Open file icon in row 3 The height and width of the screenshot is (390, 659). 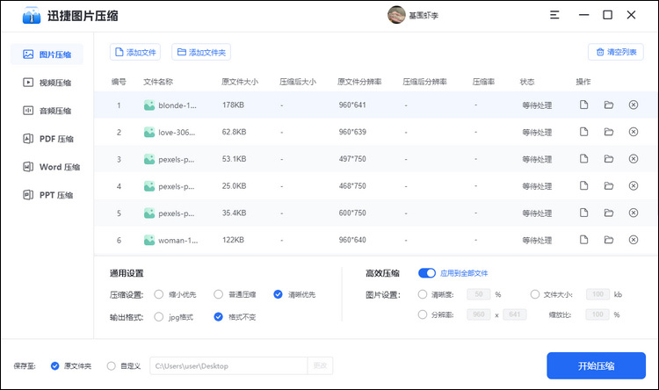point(583,159)
